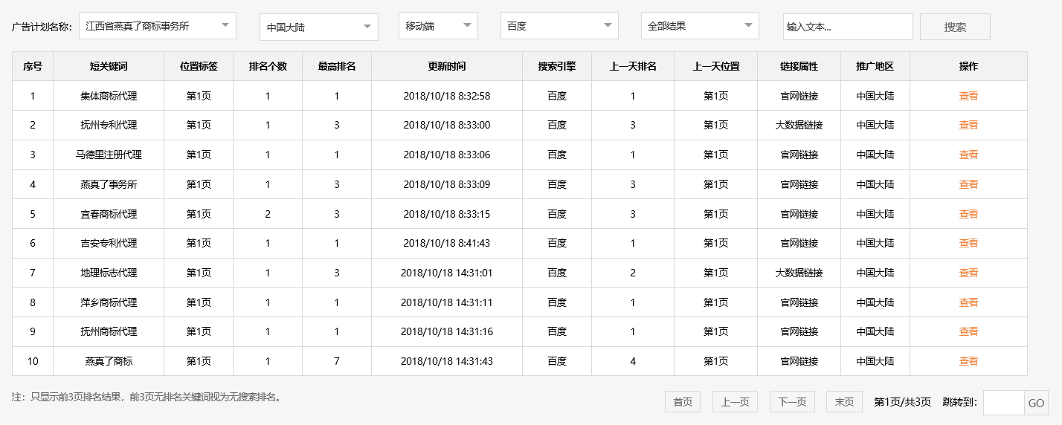Select keyword cell 燕真了商标
The width and height of the screenshot is (1062, 425).
[109, 361]
